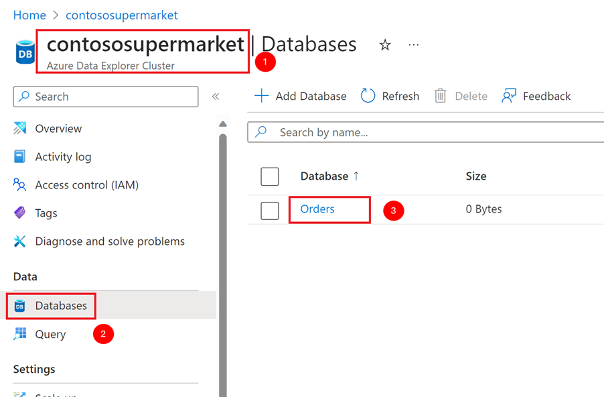
Task: Select Databases in the Data section
Action: point(61,306)
